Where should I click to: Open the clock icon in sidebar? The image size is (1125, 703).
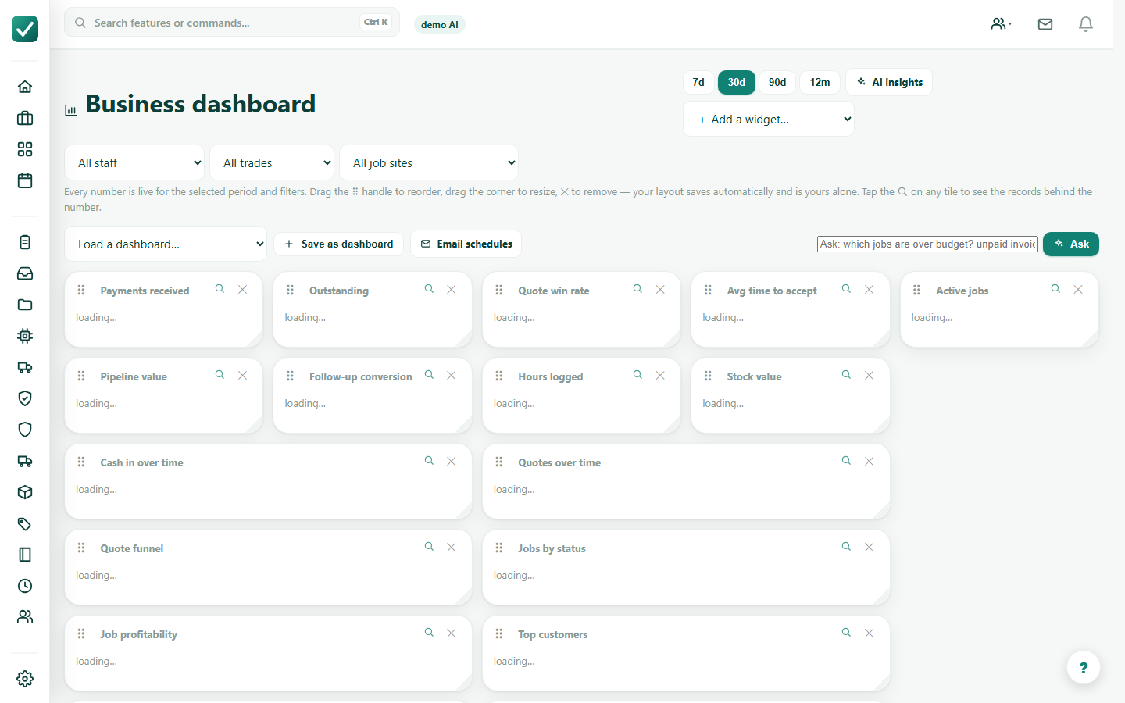(25, 586)
